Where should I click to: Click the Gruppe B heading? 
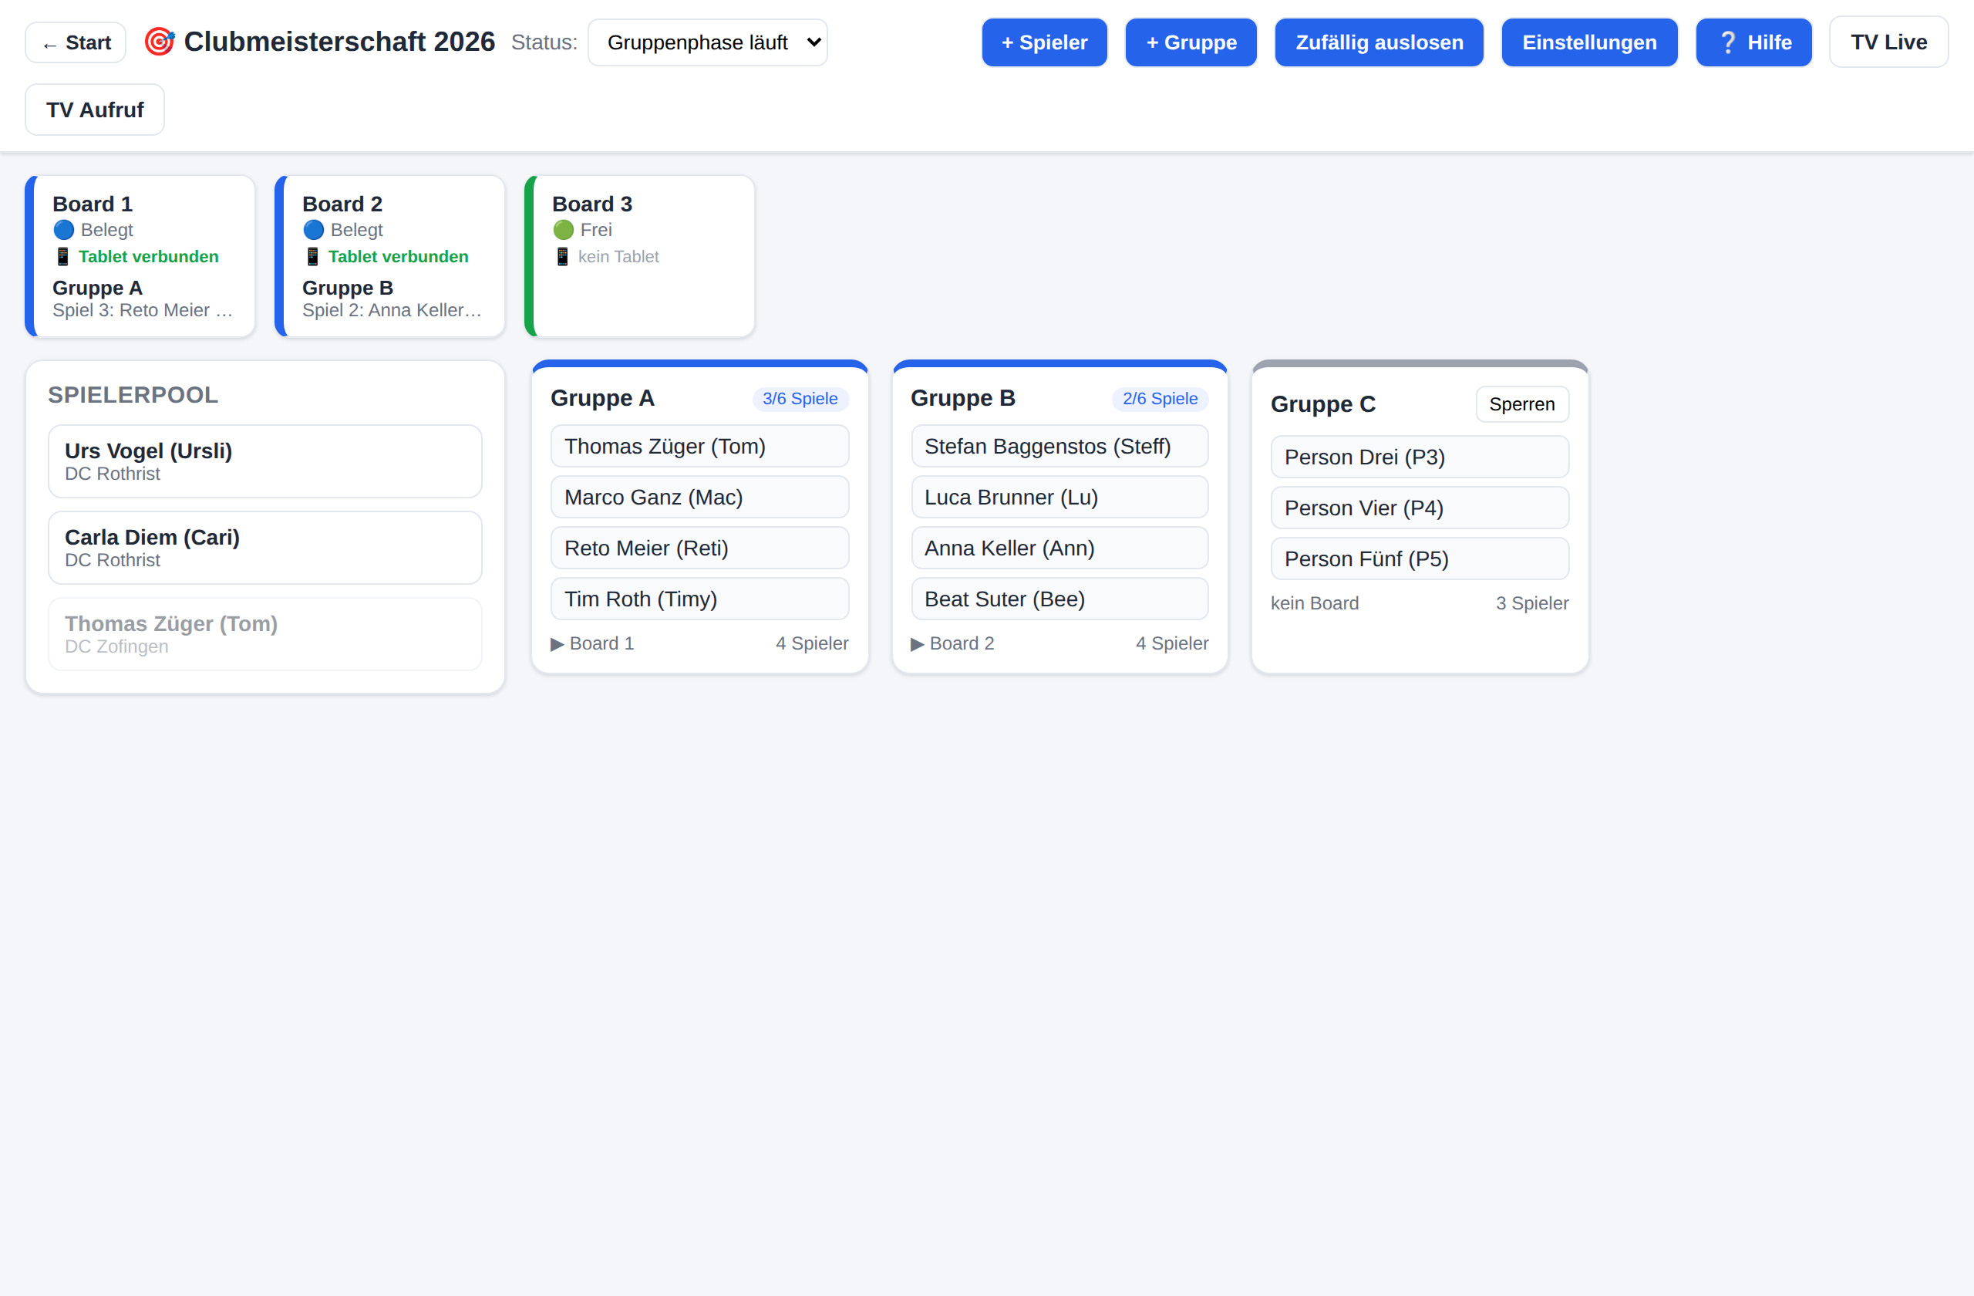point(963,398)
